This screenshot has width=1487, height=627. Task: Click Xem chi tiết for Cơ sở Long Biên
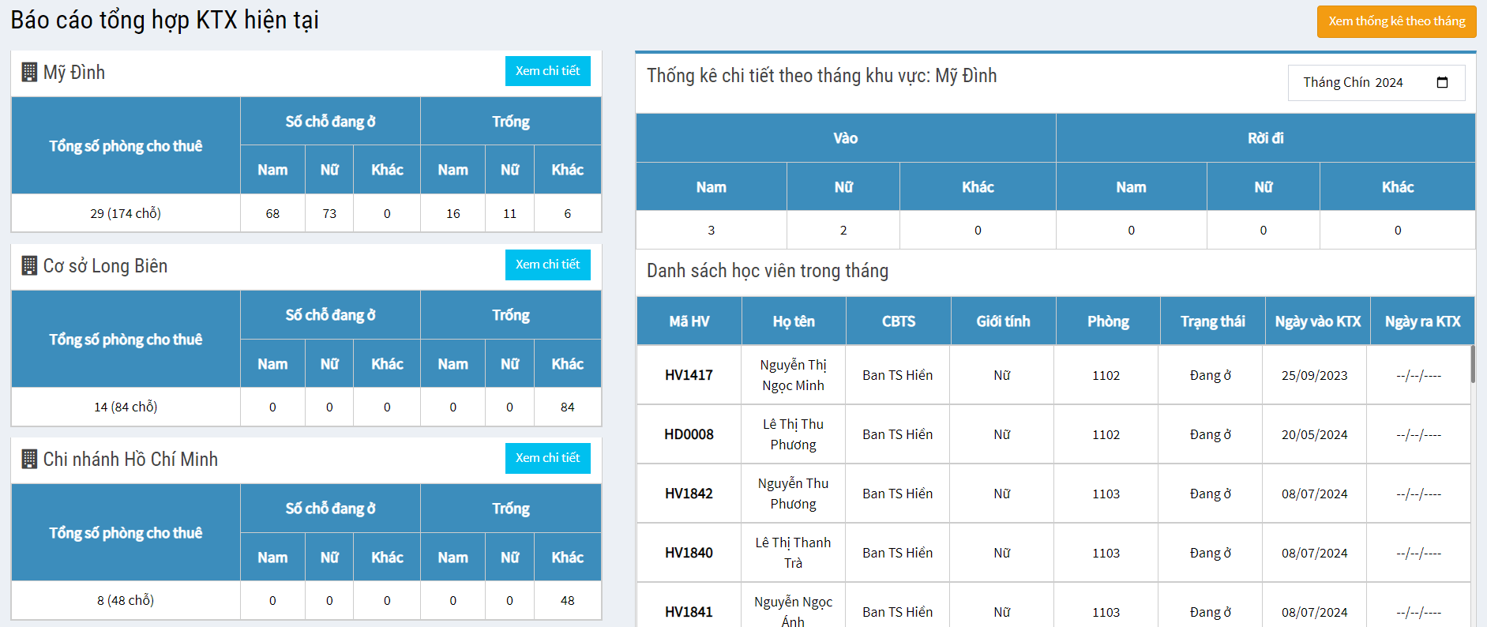(x=547, y=265)
